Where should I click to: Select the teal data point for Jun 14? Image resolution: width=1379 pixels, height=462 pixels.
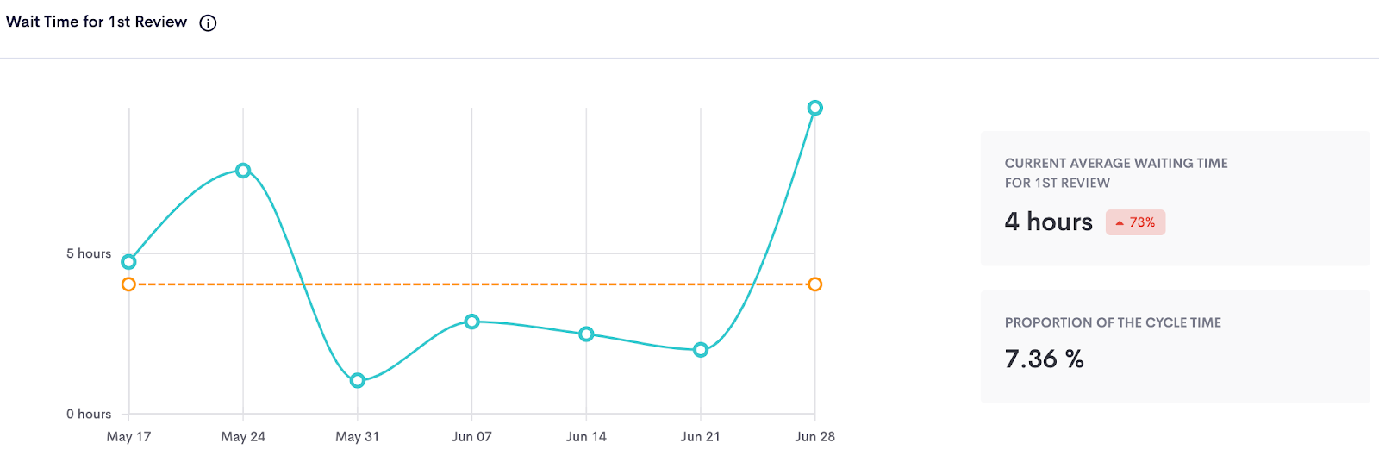tap(586, 334)
